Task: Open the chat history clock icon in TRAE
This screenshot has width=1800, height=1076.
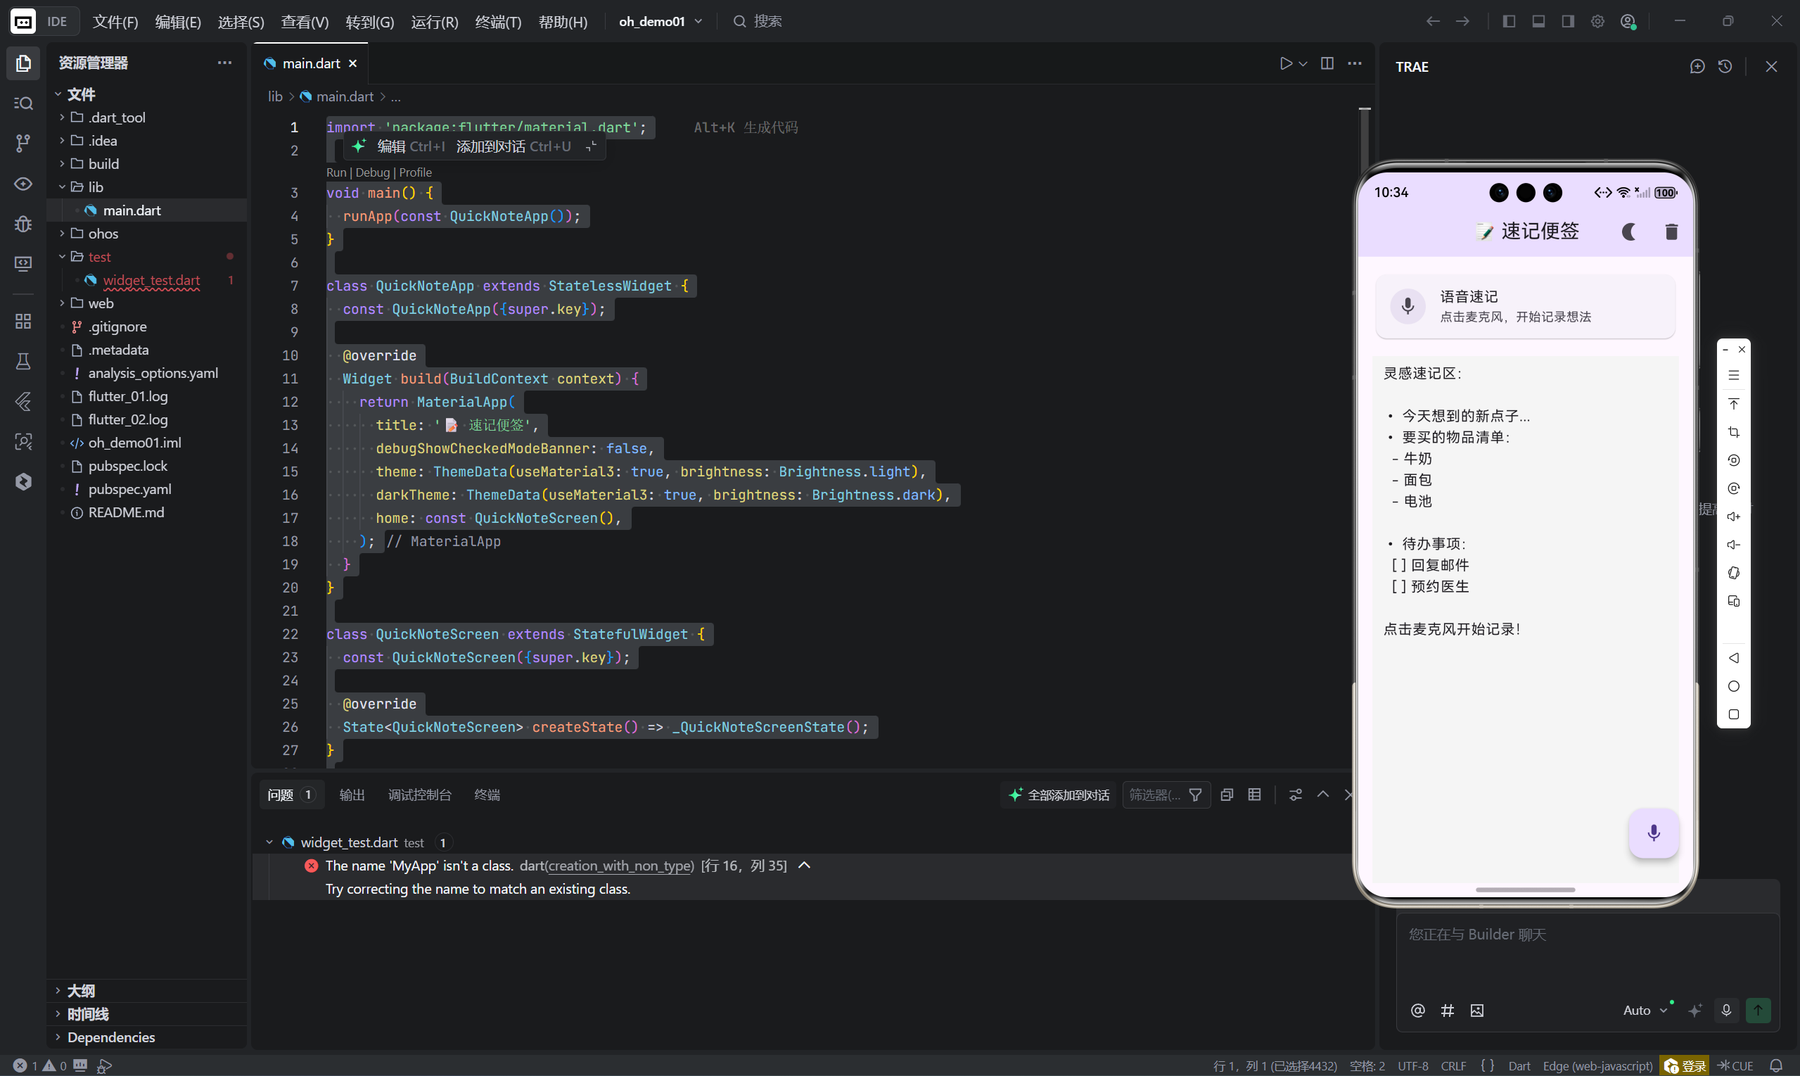Action: pos(1725,67)
